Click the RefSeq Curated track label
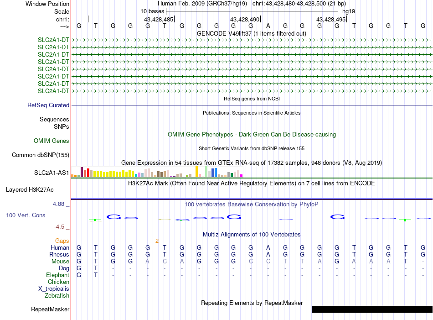Screen dimensions: 433x320 [x=48, y=105]
